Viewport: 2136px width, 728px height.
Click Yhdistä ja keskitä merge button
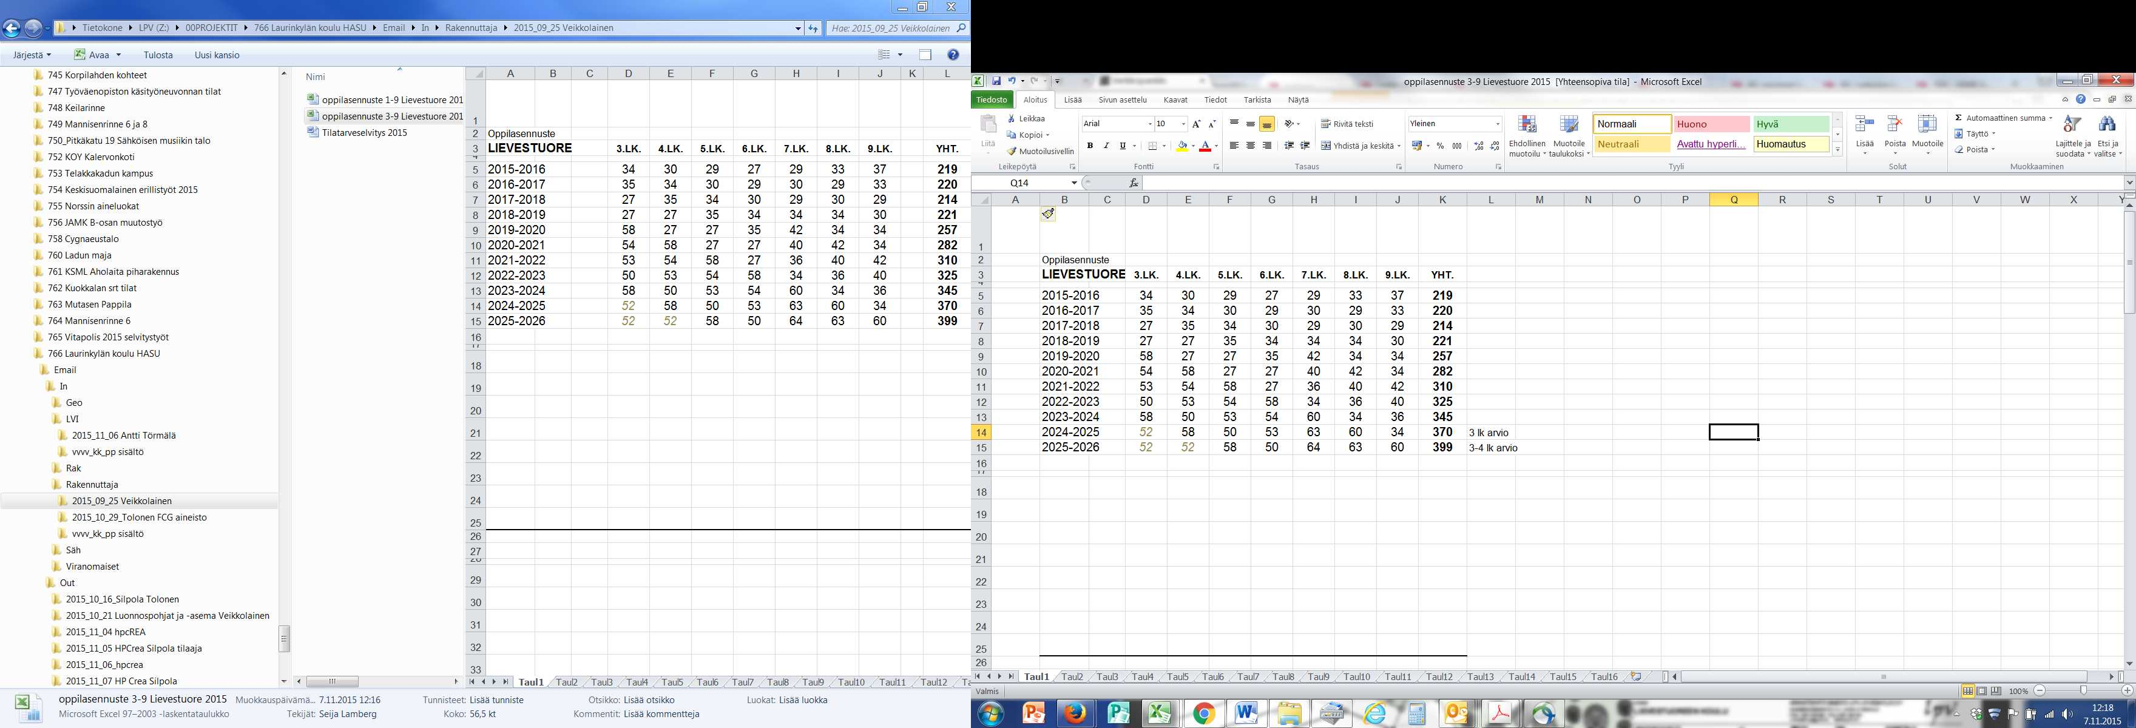(1360, 146)
